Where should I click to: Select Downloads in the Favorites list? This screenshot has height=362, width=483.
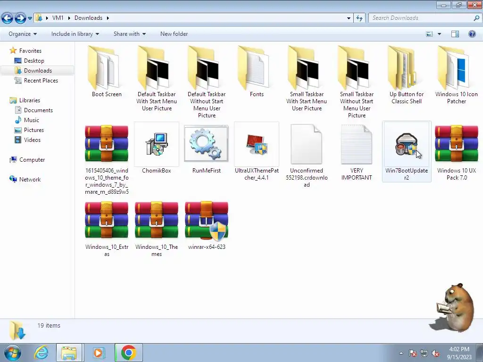[x=38, y=71]
